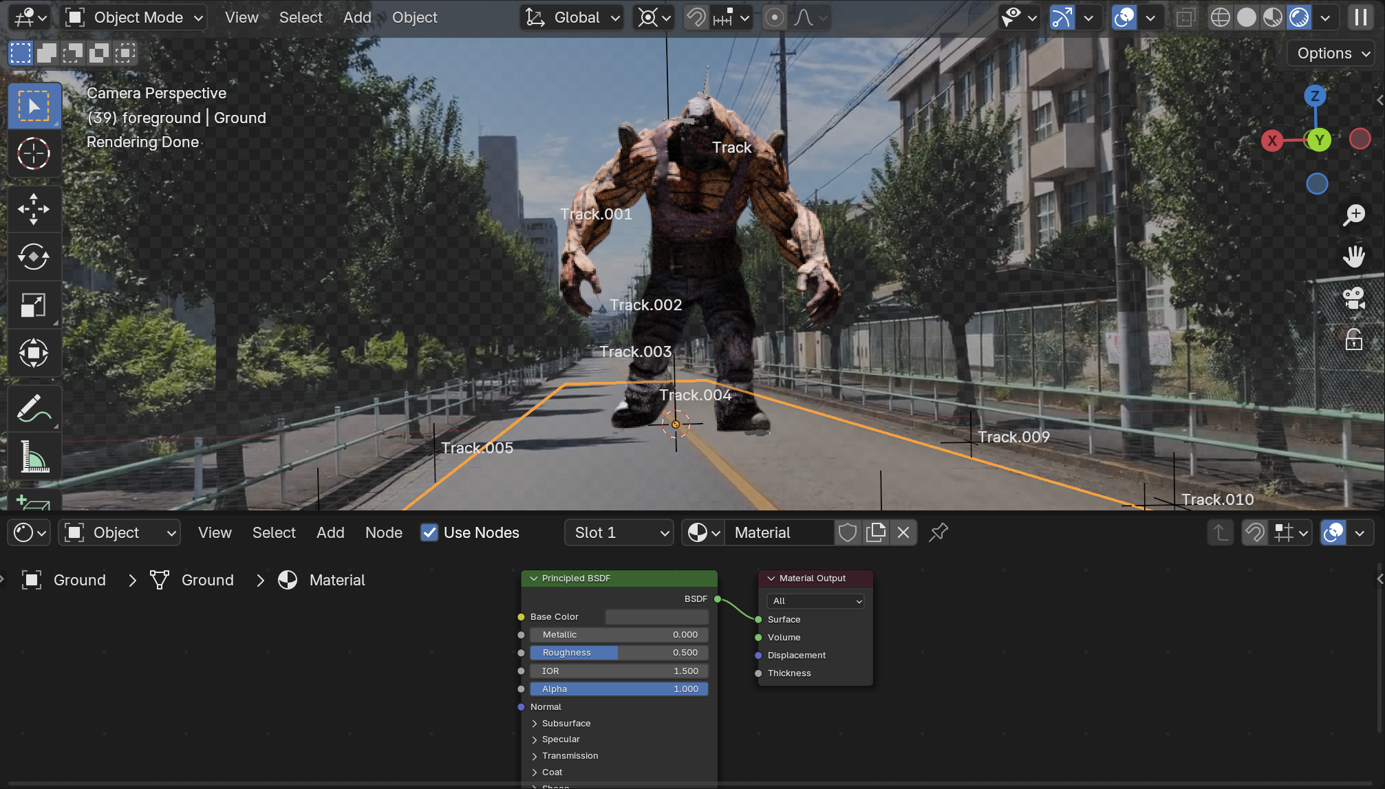Click the Roughness slider on Principled BSDF
1385x789 pixels.
(619, 652)
